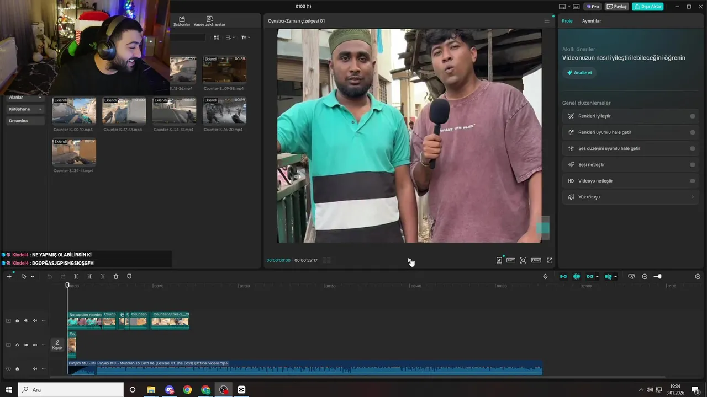The width and height of the screenshot is (707, 397).
Task: Click the undo arrow in timeline toolbar
Action: (x=49, y=276)
